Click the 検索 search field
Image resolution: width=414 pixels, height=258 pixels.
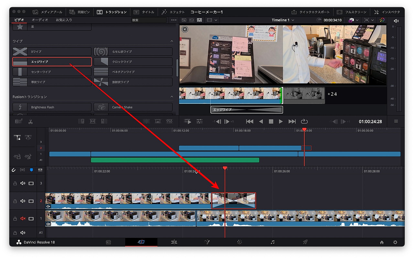tap(149, 20)
